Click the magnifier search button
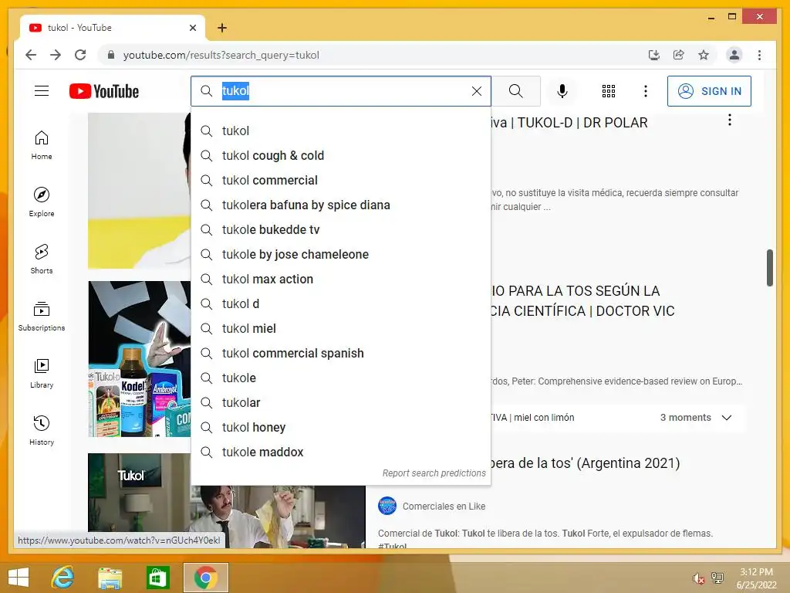790x593 pixels. [516, 91]
